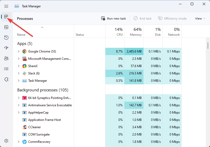210x147 pixels.
Task: Click Task Manager's 141.8 MB memory cell
Action: click(x=134, y=81)
